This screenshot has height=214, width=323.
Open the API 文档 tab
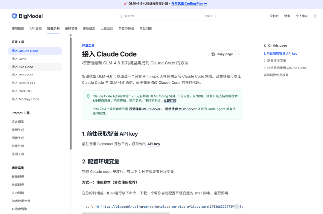[36, 29]
